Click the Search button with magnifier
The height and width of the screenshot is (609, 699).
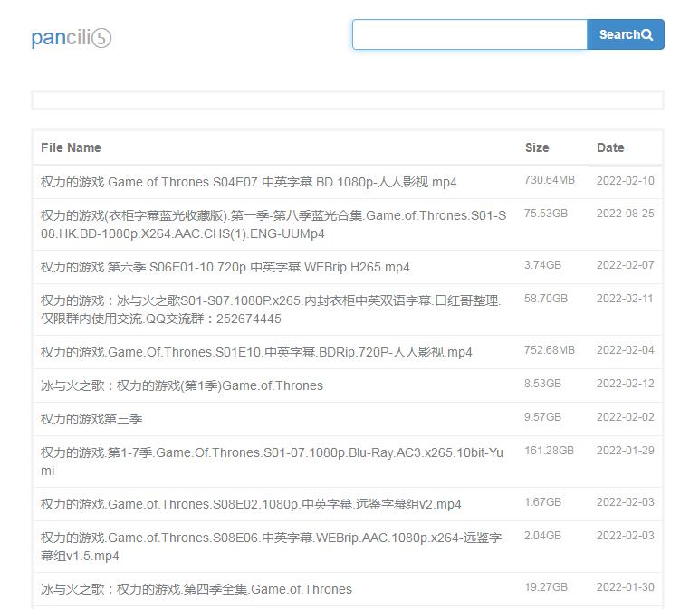point(625,34)
